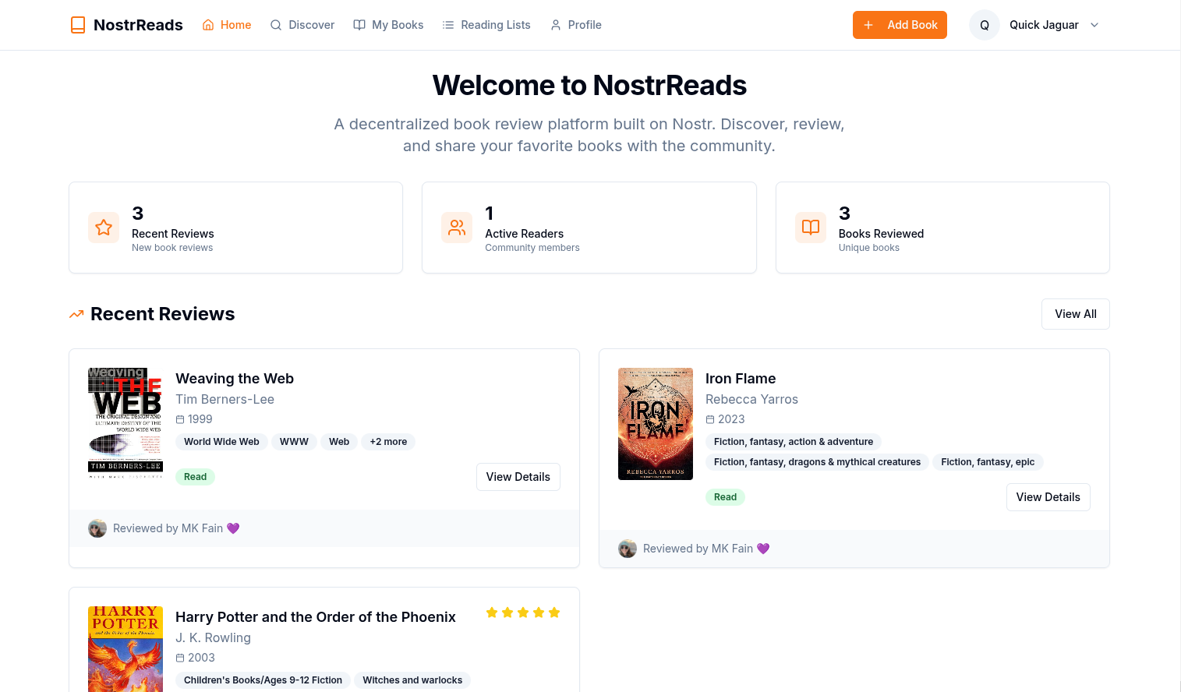Click View All recent reviews
The image size is (1181, 692).
point(1075,313)
